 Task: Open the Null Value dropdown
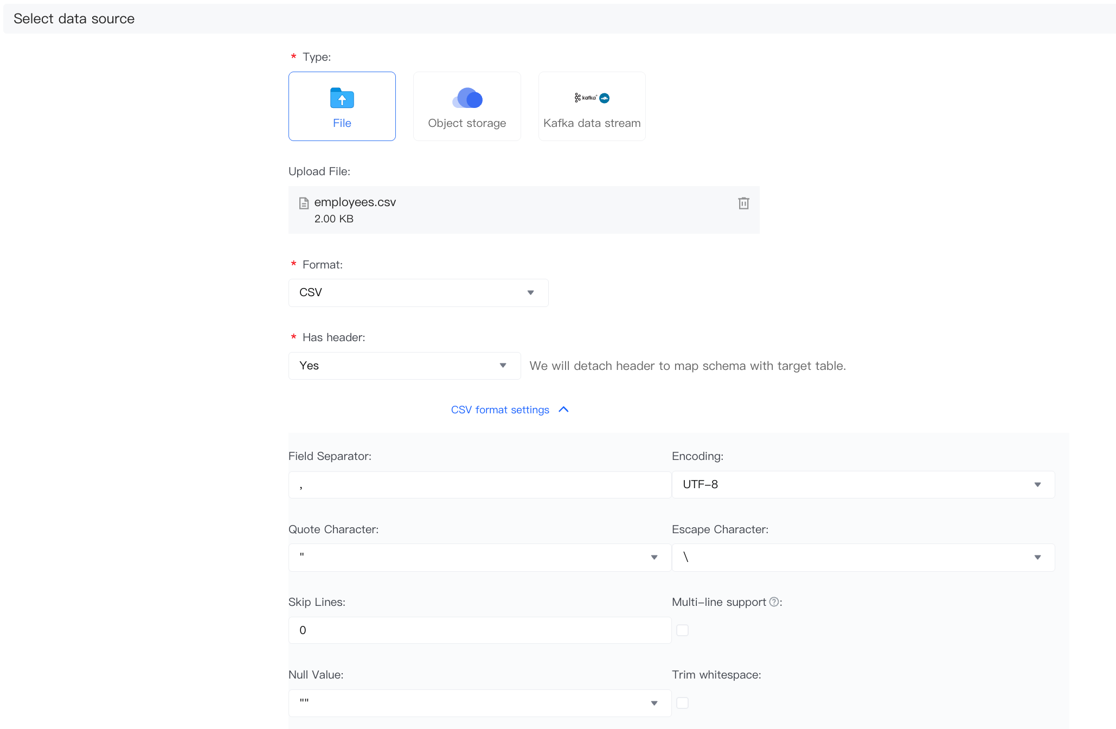click(479, 703)
